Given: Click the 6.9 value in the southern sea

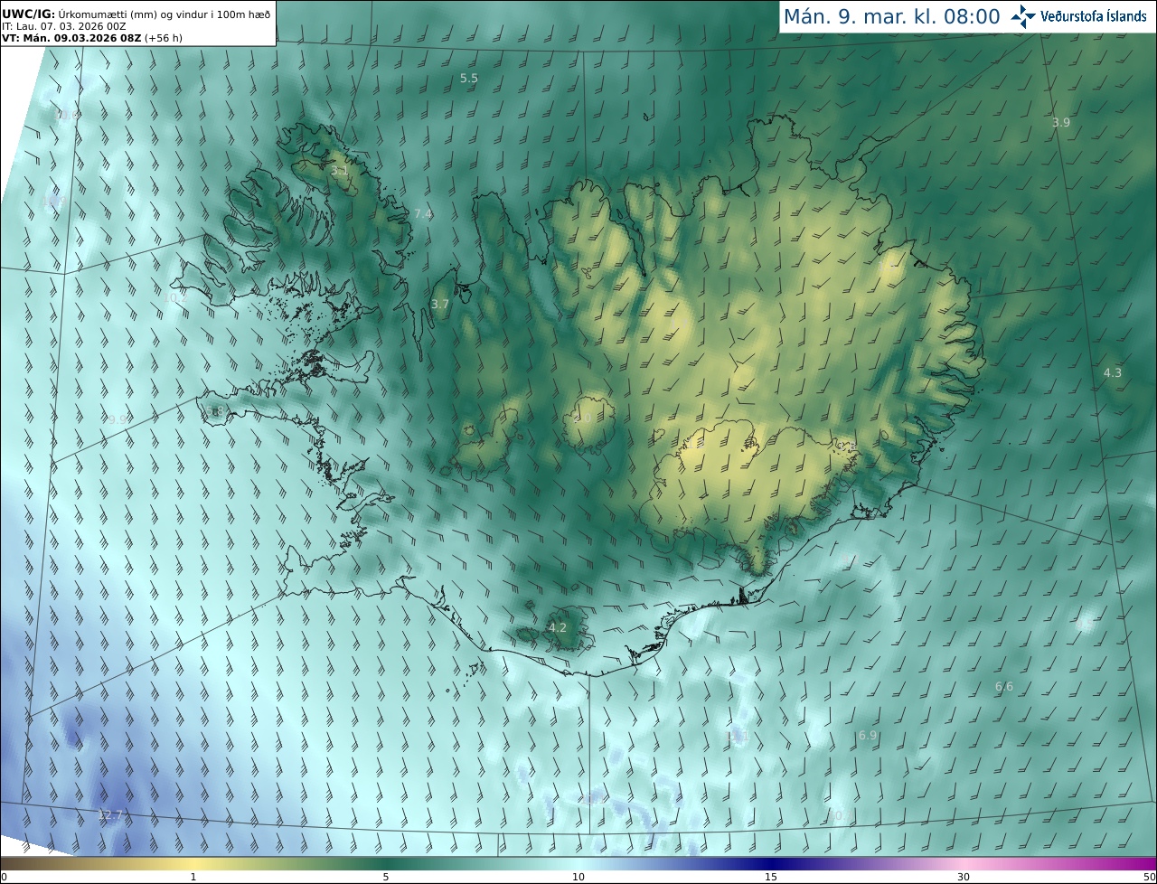Looking at the screenshot, I should click(x=868, y=736).
